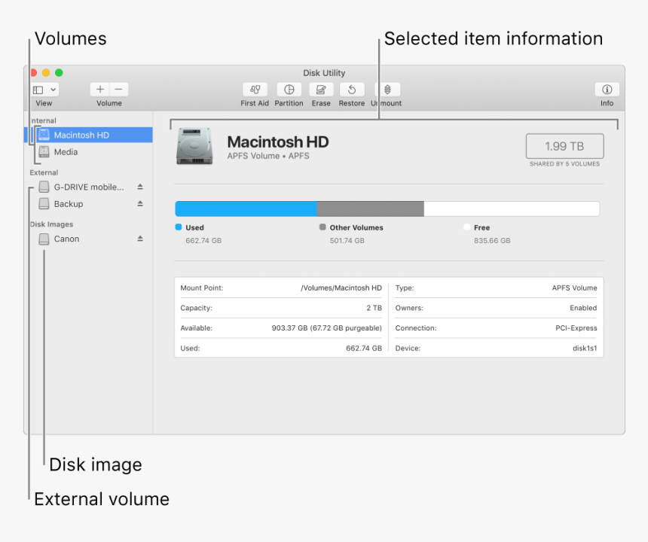Click the white Free segment of usage bar
This screenshot has width=648, height=542.
512,209
